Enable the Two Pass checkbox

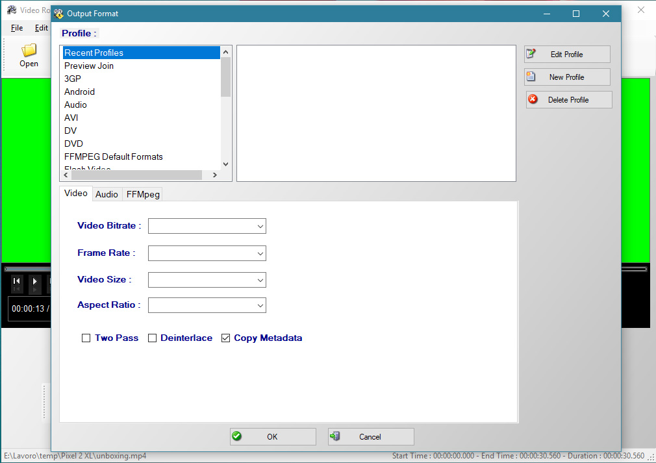pyautogui.click(x=86, y=338)
